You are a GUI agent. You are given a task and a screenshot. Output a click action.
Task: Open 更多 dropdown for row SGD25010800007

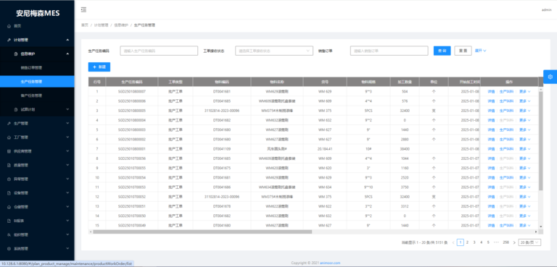524,91
